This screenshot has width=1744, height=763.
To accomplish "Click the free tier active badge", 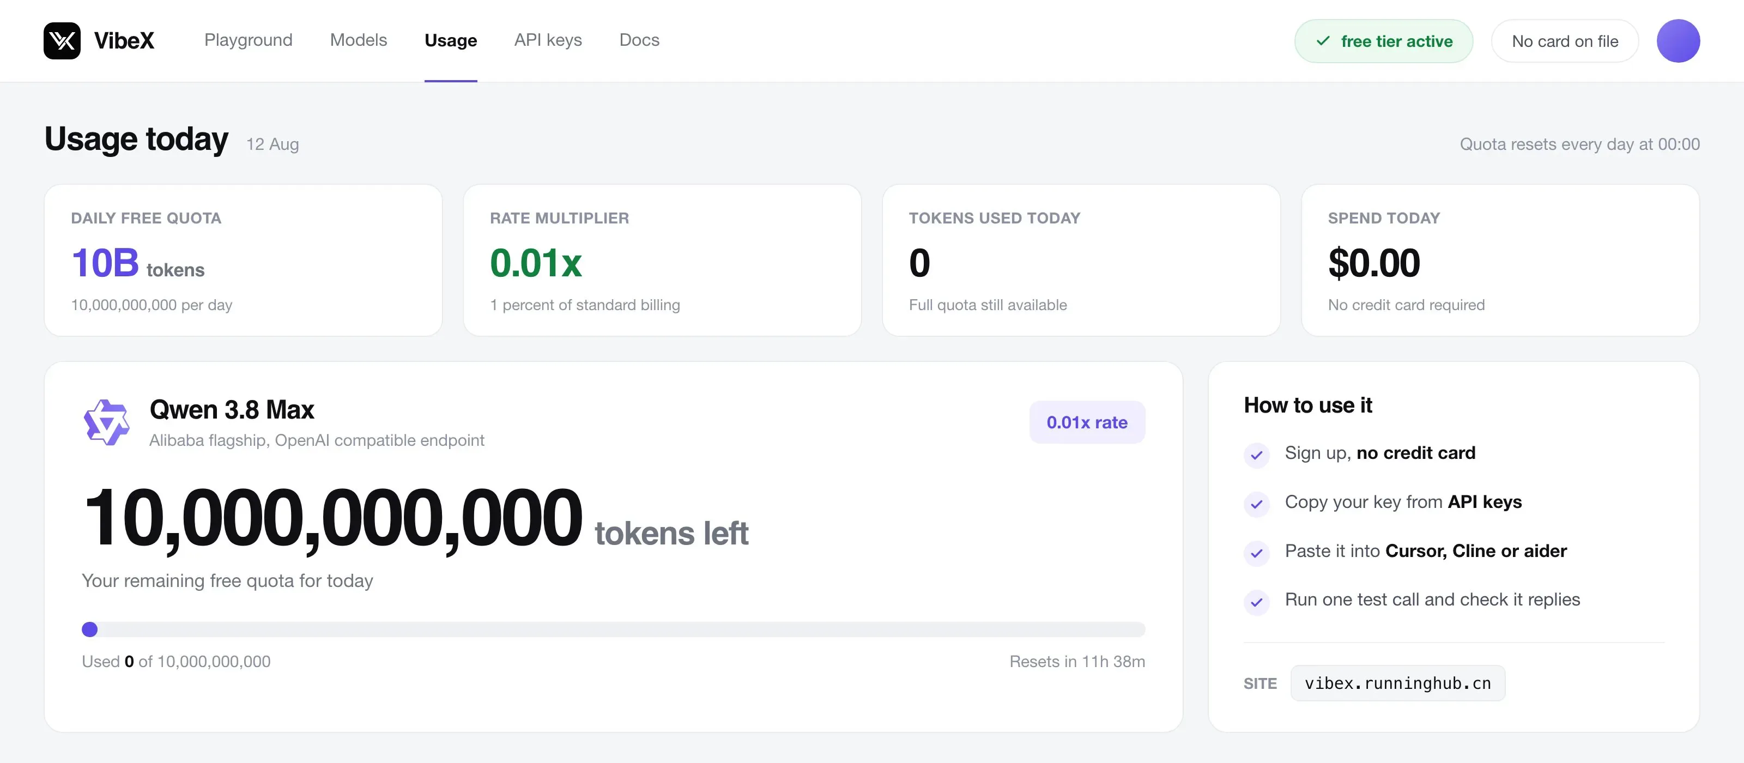I will click(1383, 41).
